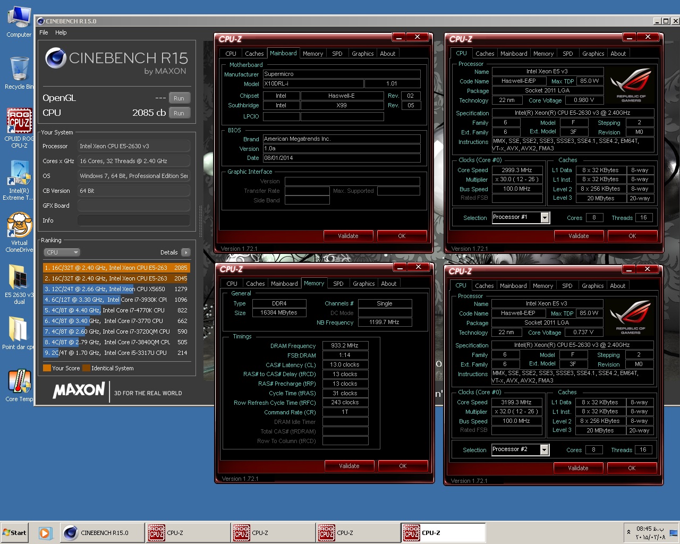Select ranking row for Core i7-3930K

[116, 300]
